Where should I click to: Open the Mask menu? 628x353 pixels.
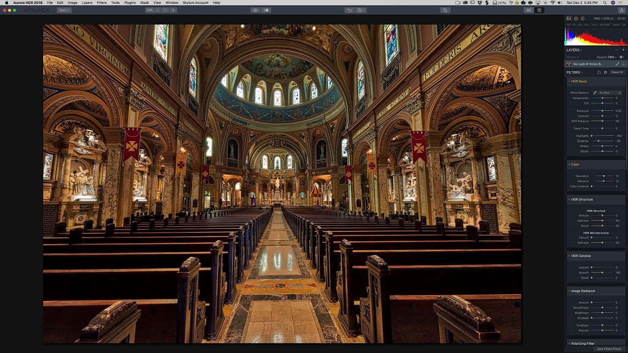145,2
